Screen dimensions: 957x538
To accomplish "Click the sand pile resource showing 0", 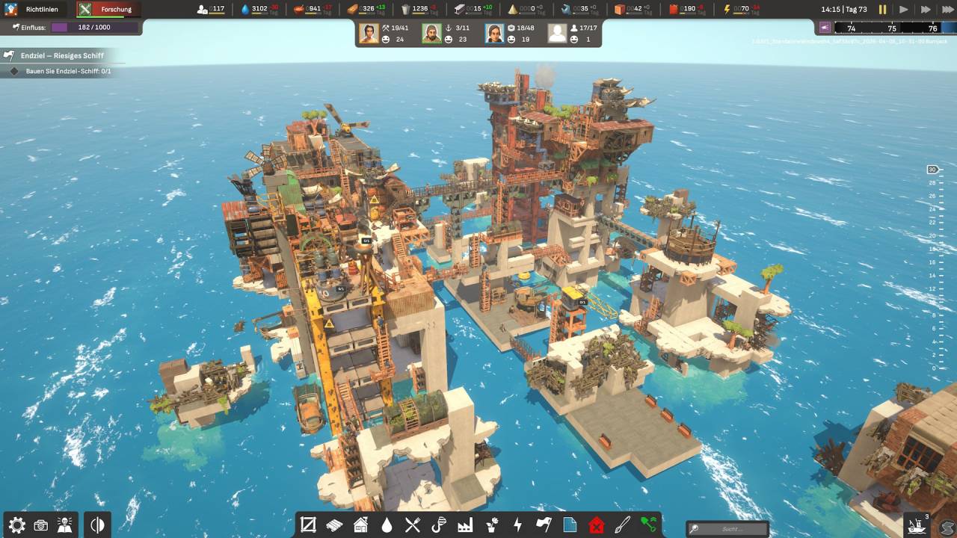I will click(526, 9).
